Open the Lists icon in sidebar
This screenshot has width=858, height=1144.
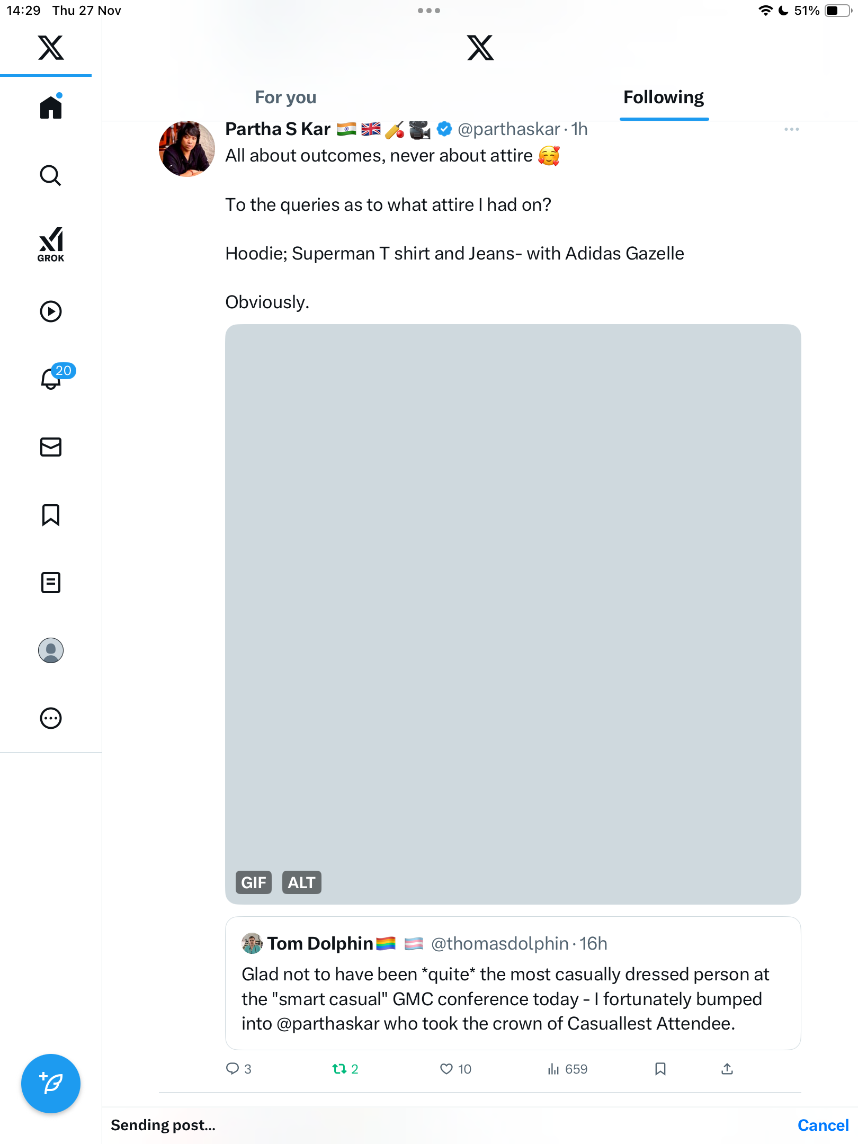tap(51, 583)
